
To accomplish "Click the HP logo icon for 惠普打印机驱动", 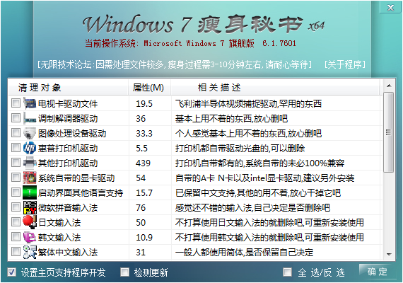I will [30, 148].
